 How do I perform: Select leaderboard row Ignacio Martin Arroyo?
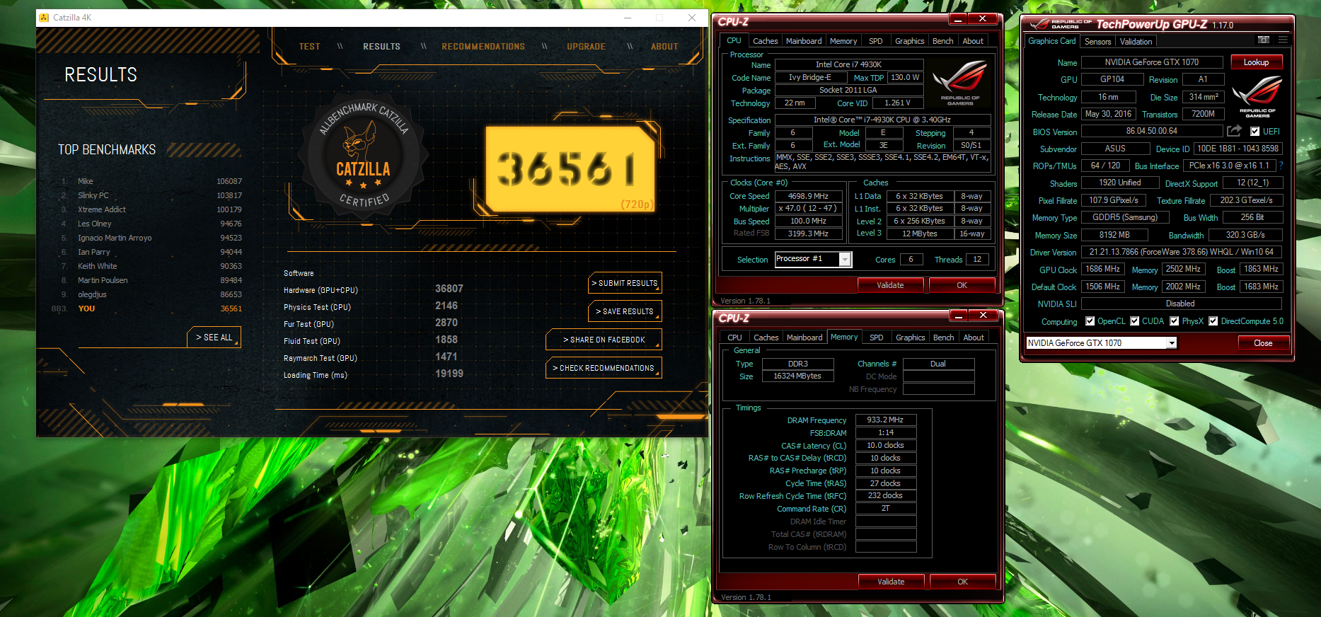(x=150, y=238)
